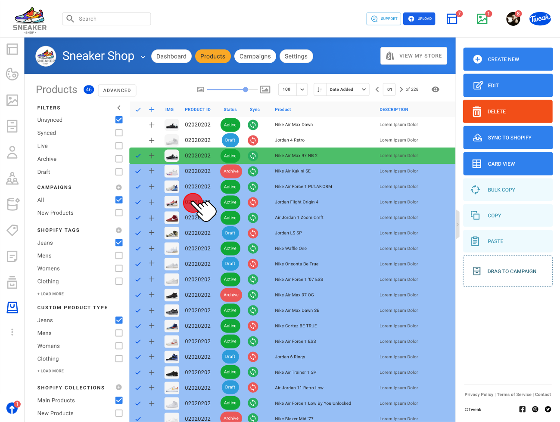Viewport: 560px width, 422px height.
Task: Click the user profile icon in the left sidebar
Action: point(12,152)
